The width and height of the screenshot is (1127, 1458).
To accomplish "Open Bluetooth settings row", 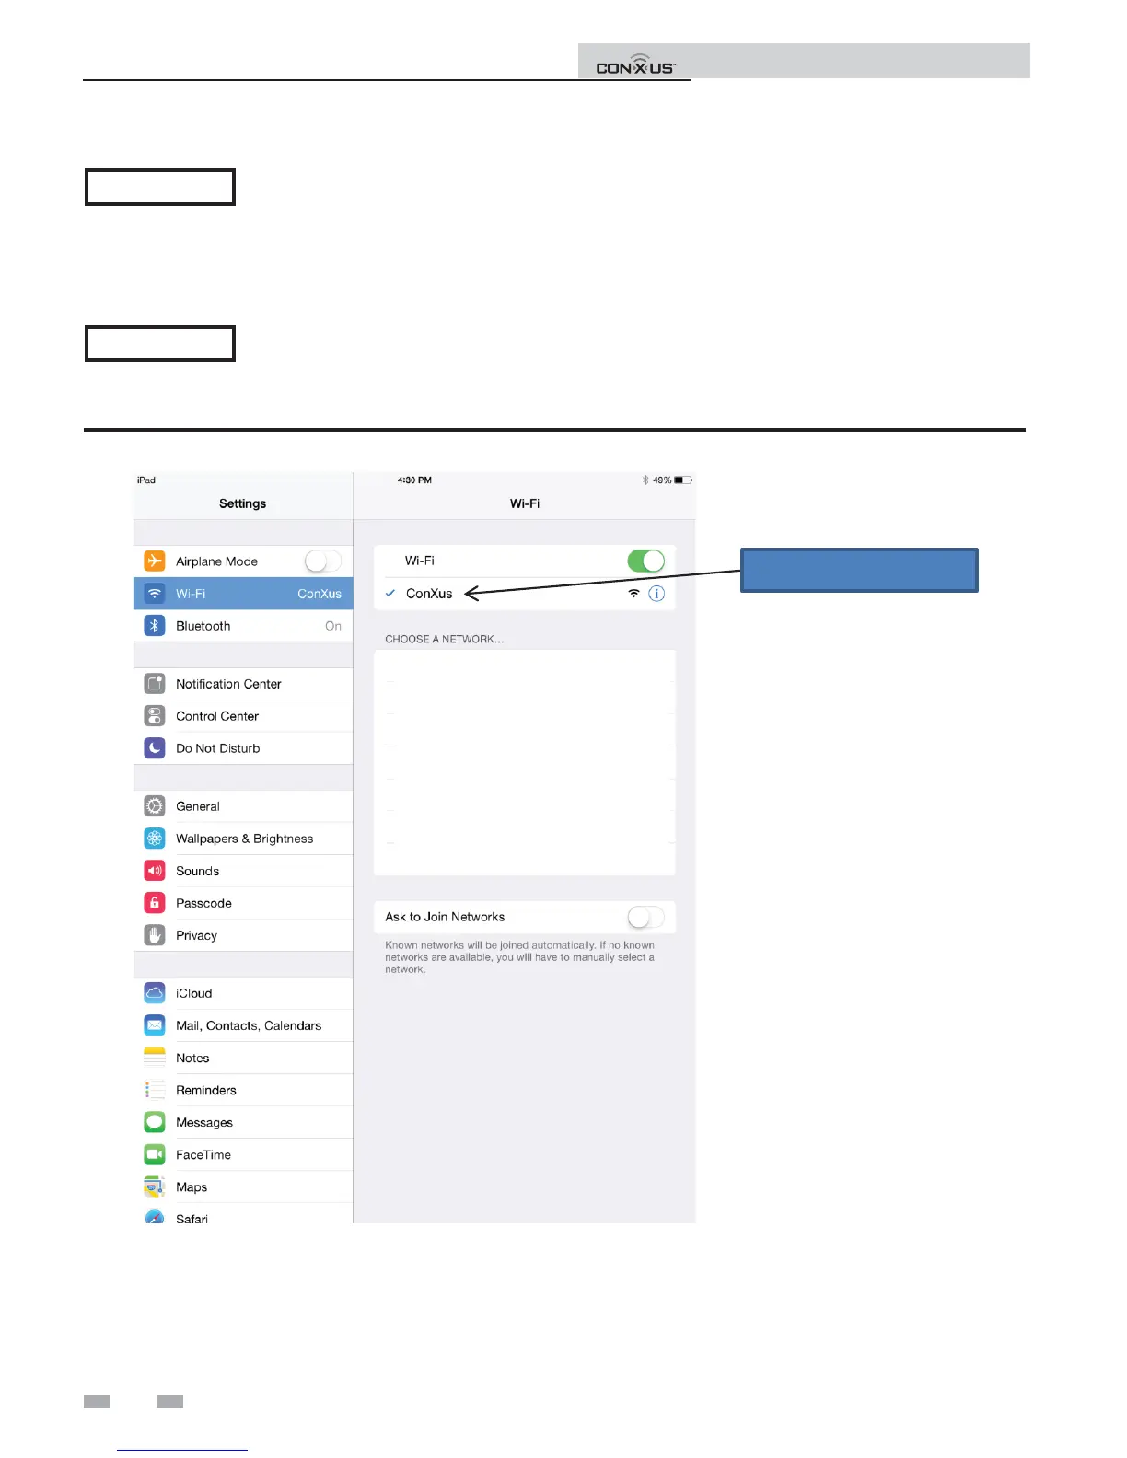I will pos(243,626).
